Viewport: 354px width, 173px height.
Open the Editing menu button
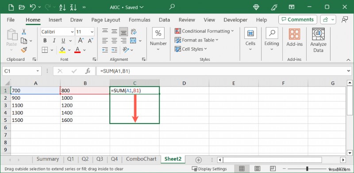(x=272, y=39)
